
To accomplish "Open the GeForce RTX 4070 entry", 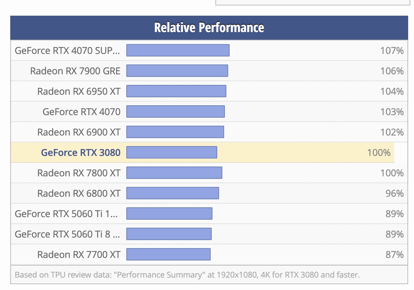I will 81,112.
